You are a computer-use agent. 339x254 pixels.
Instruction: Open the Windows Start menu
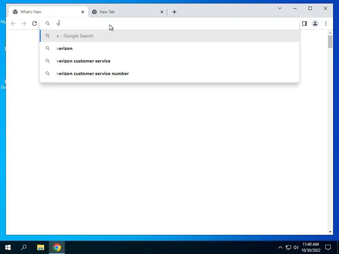pos(8,247)
